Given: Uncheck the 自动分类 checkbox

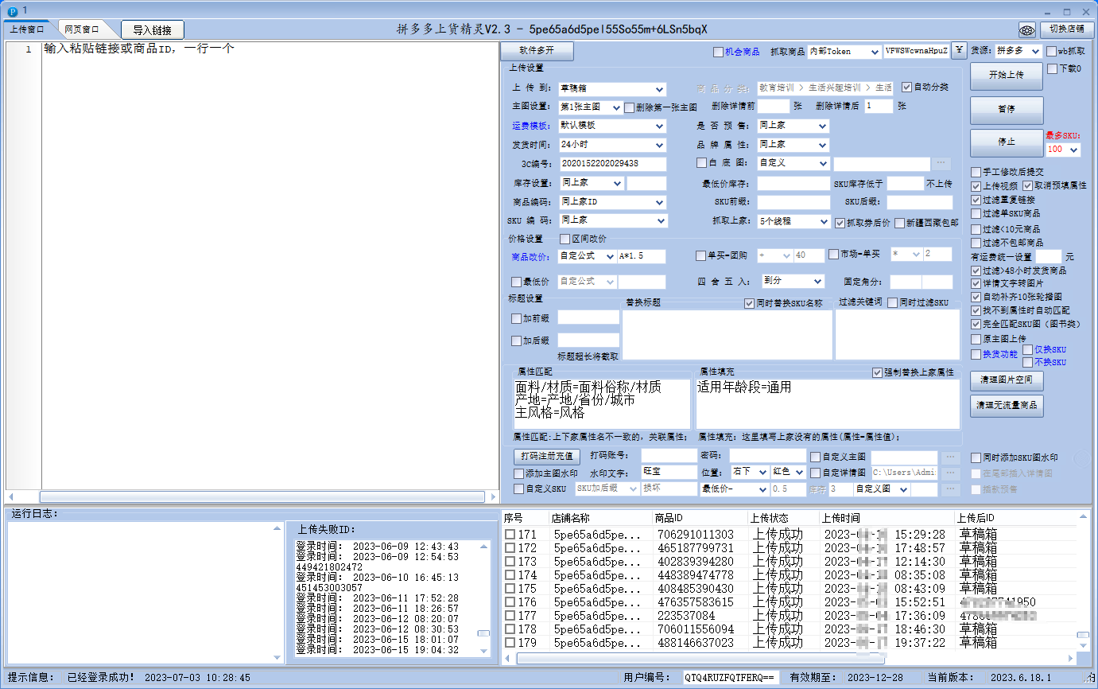Looking at the screenshot, I should coord(906,88).
